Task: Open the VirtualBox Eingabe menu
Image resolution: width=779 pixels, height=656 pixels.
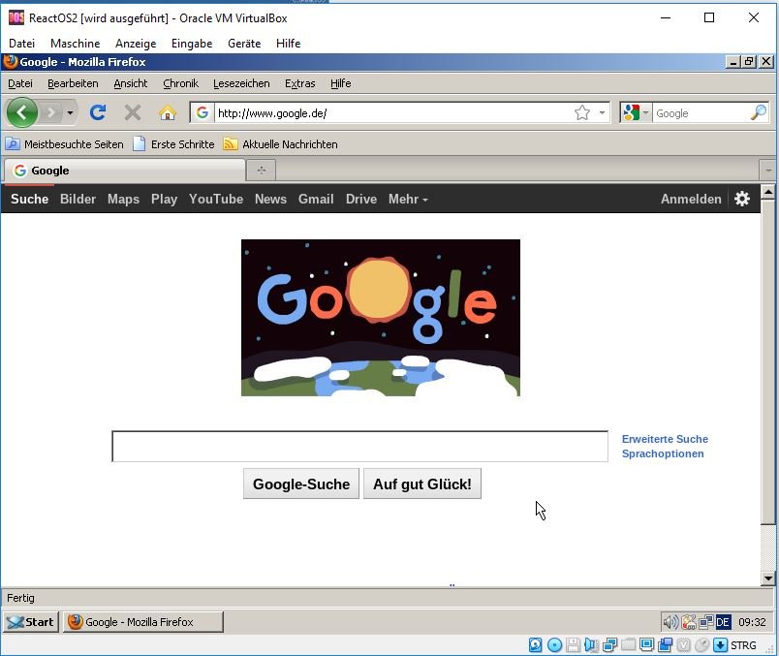Action: (x=192, y=44)
